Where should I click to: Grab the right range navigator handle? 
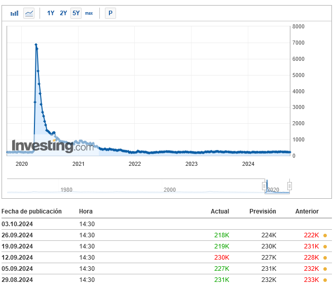(x=289, y=186)
